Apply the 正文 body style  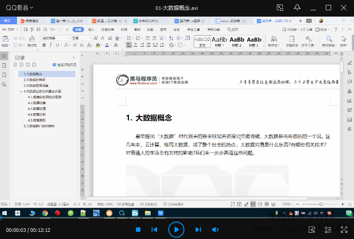202,42
